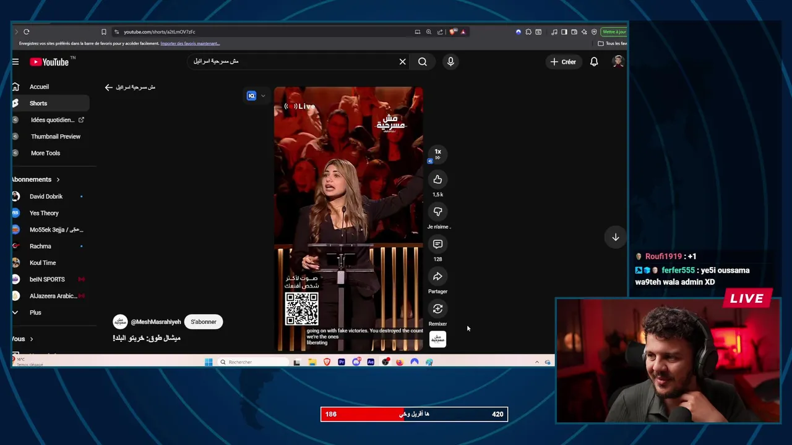Click the Mettre à jour browser button
This screenshot has width=792, height=445.
pyautogui.click(x=614, y=32)
